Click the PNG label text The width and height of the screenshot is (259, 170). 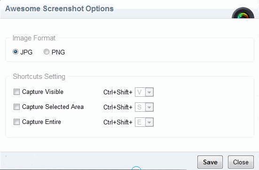[x=58, y=52]
